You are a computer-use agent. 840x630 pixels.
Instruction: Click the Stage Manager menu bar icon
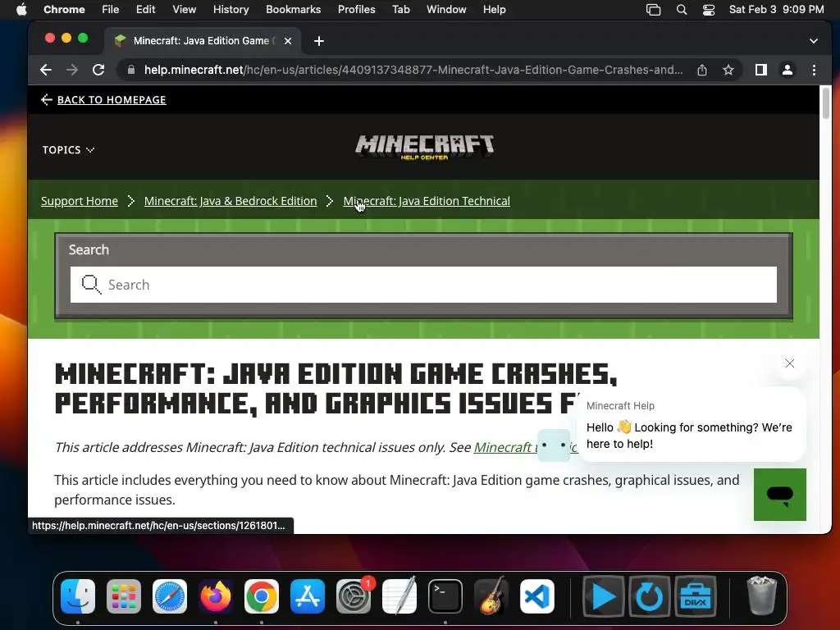point(653,10)
